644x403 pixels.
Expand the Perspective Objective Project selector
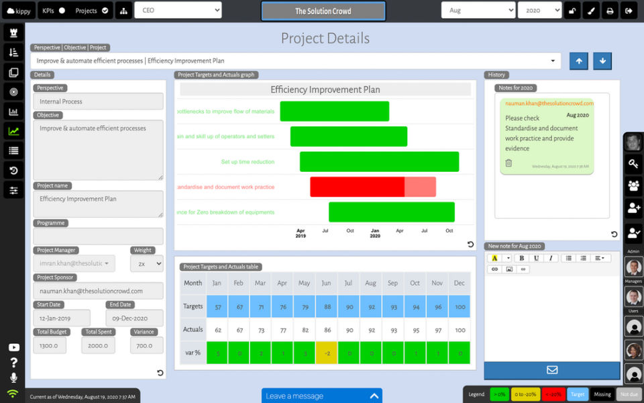pyautogui.click(x=295, y=61)
